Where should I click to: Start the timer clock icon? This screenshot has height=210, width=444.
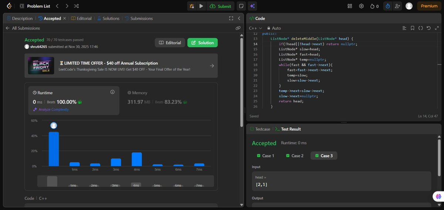[387, 6]
